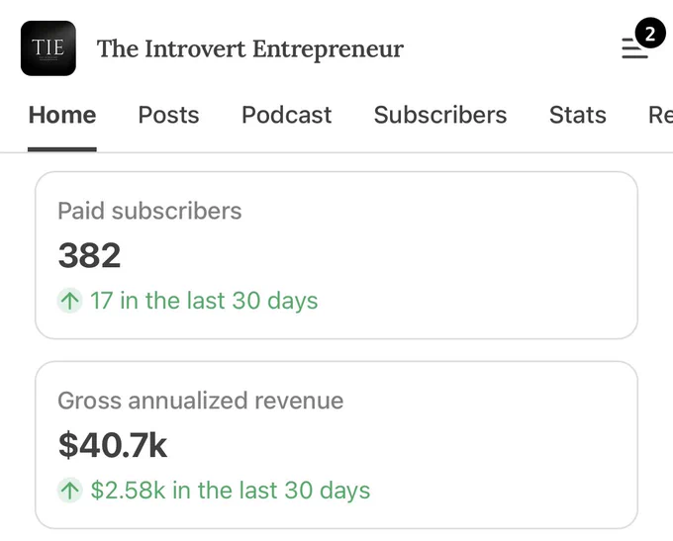Click The Introvert Entrepreneur title
Image resolution: width=673 pixels, height=541 pixels.
point(250,48)
